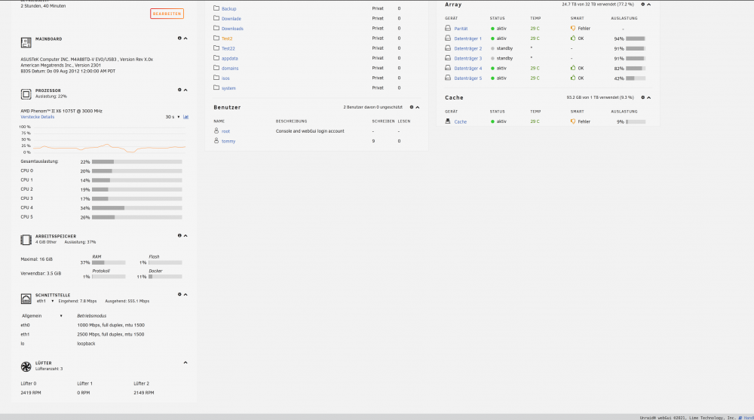Click the Datenträger 4 SMART OK thumbs-up

click(x=573, y=68)
